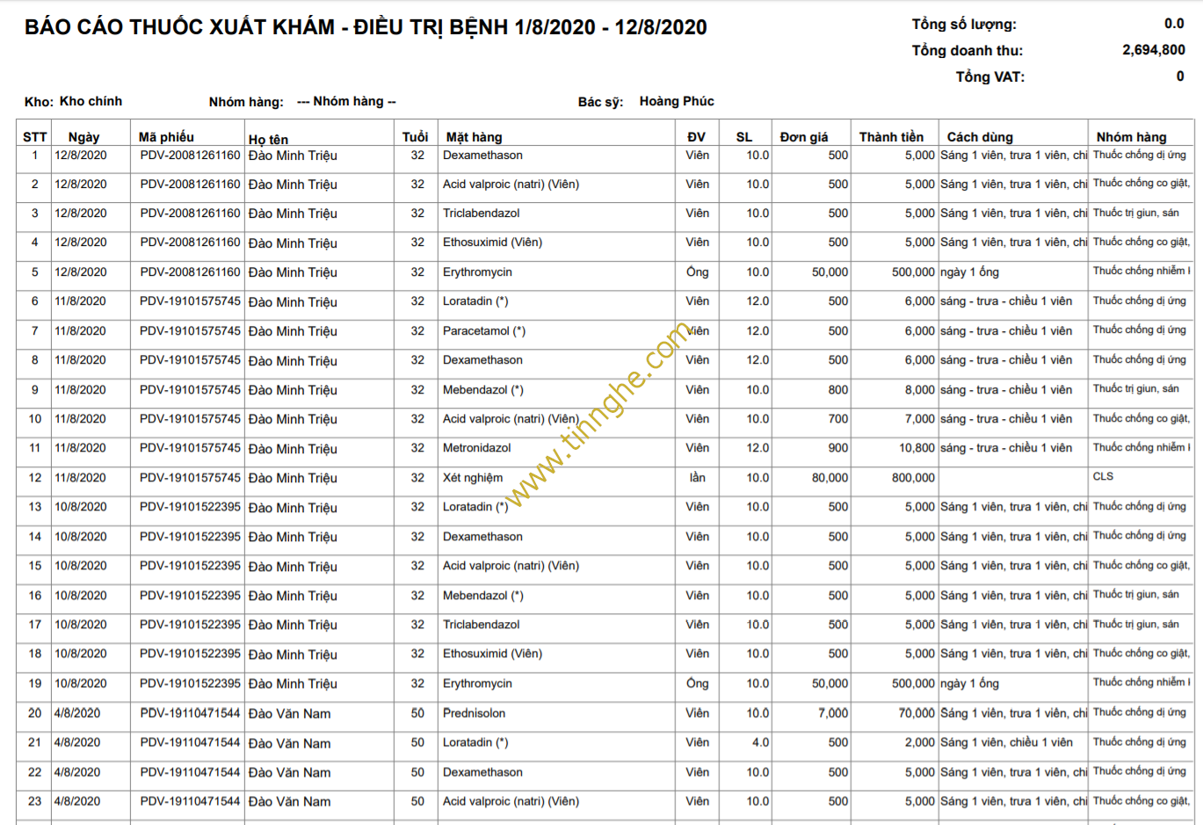This screenshot has height=825, width=1203.
Task: Click the 'Đơn giá' column header
Action: click(804, 137)
